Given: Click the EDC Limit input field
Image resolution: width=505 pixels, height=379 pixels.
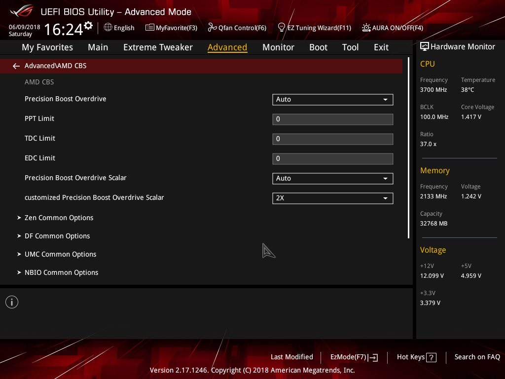Looking at the screenshot, I should coord(333,158).
